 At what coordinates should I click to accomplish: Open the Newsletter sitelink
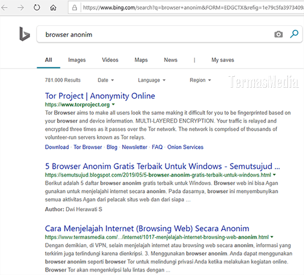[134, 147]
